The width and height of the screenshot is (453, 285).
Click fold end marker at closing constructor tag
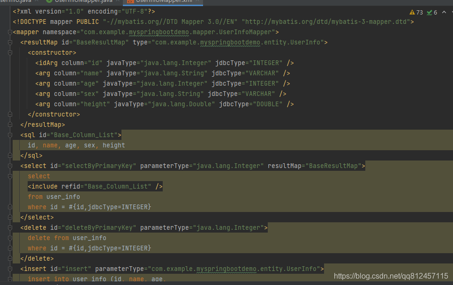coord(10,115)
